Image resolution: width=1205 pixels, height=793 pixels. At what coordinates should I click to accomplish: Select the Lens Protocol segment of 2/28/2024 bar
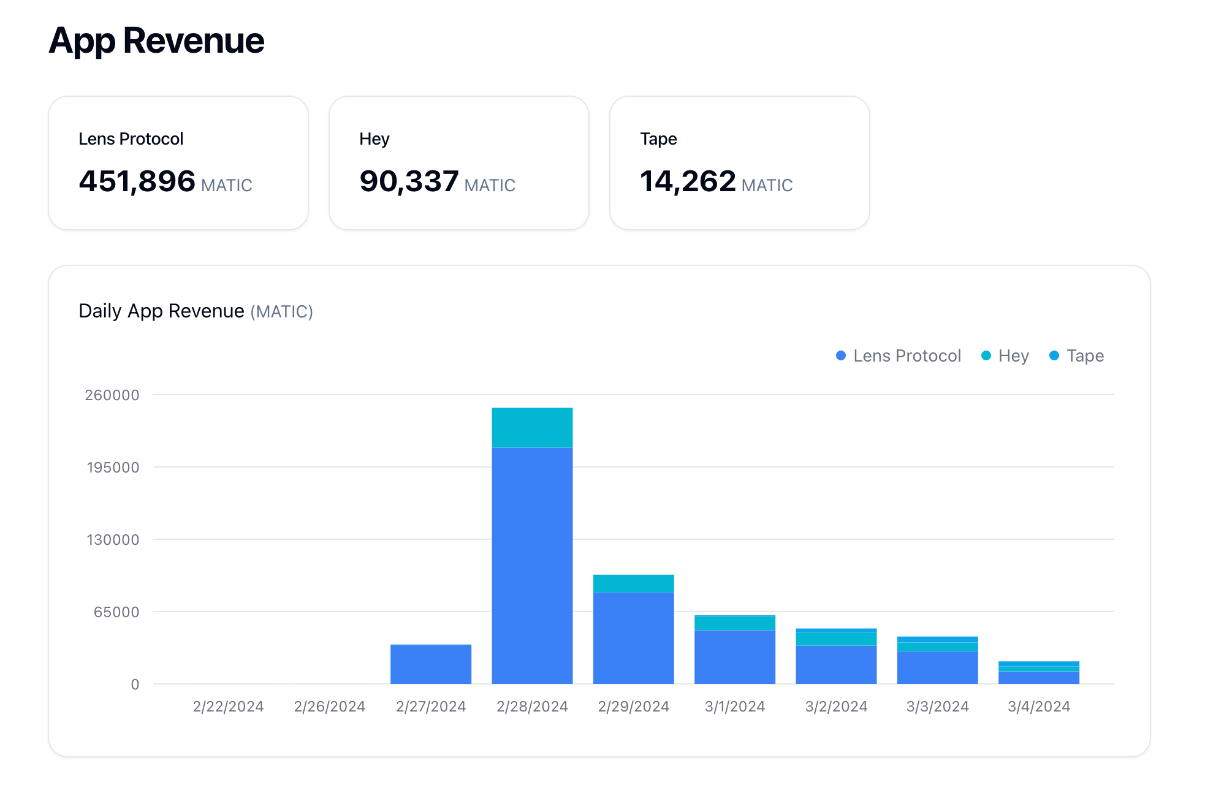(x=532, y=566)
